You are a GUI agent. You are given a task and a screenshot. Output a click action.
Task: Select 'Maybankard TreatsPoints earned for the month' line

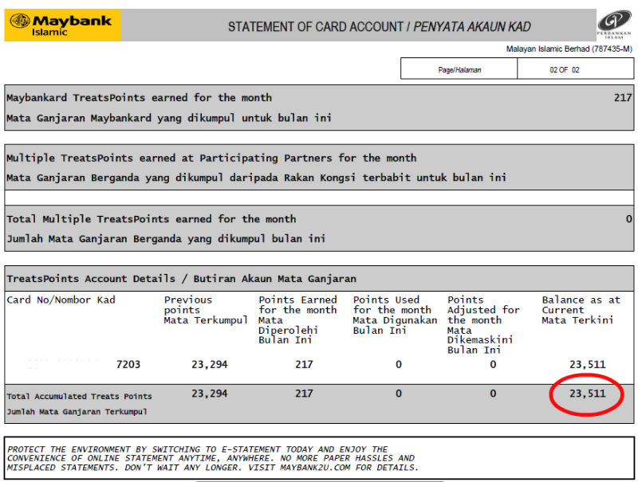tap(139, 98)
